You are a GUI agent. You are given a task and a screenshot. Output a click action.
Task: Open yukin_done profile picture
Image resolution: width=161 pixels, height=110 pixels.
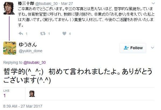click(10, 48)
